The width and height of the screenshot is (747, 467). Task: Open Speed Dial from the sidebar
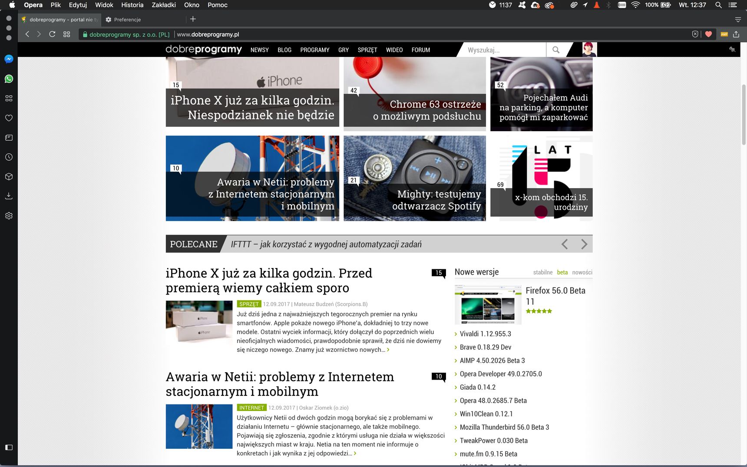coord(9,98)
